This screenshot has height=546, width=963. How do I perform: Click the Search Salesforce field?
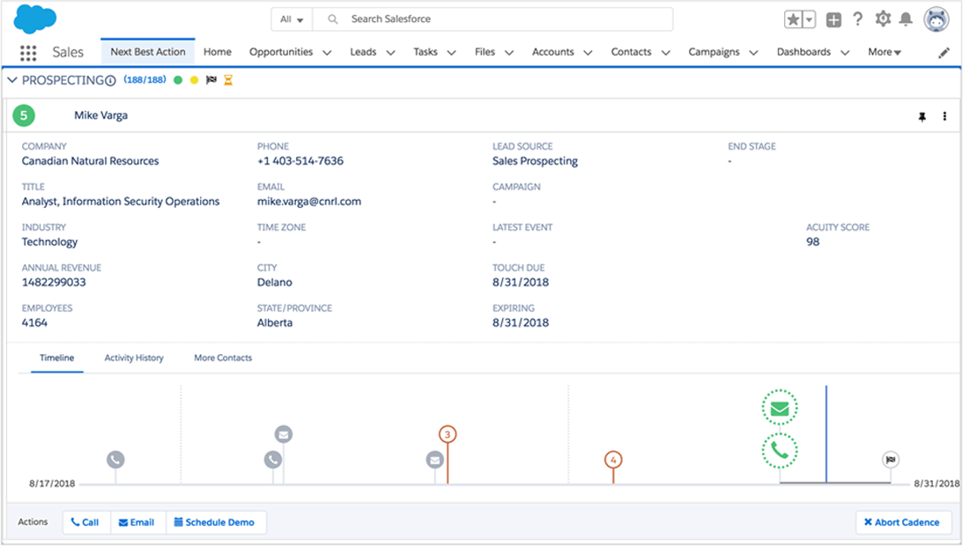[x=493, y=19]
